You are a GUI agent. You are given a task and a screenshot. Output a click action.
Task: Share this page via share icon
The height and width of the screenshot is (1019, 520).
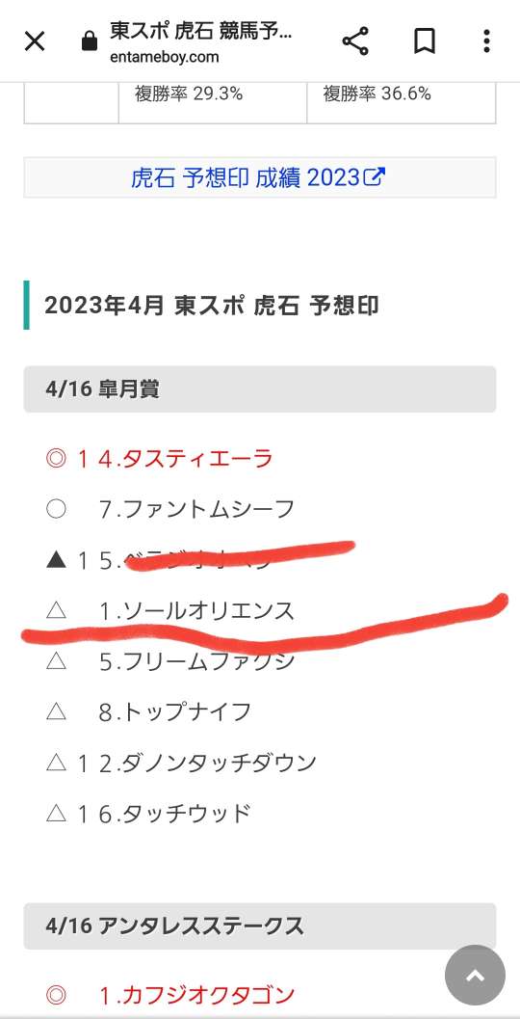355,41
